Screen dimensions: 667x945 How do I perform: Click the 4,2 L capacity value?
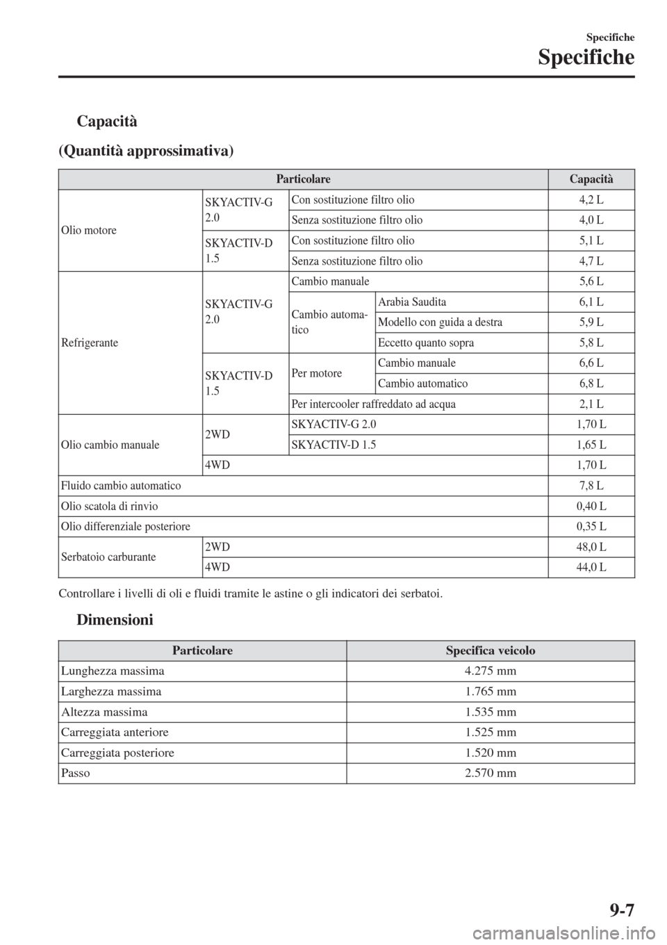tap(591, 200)
